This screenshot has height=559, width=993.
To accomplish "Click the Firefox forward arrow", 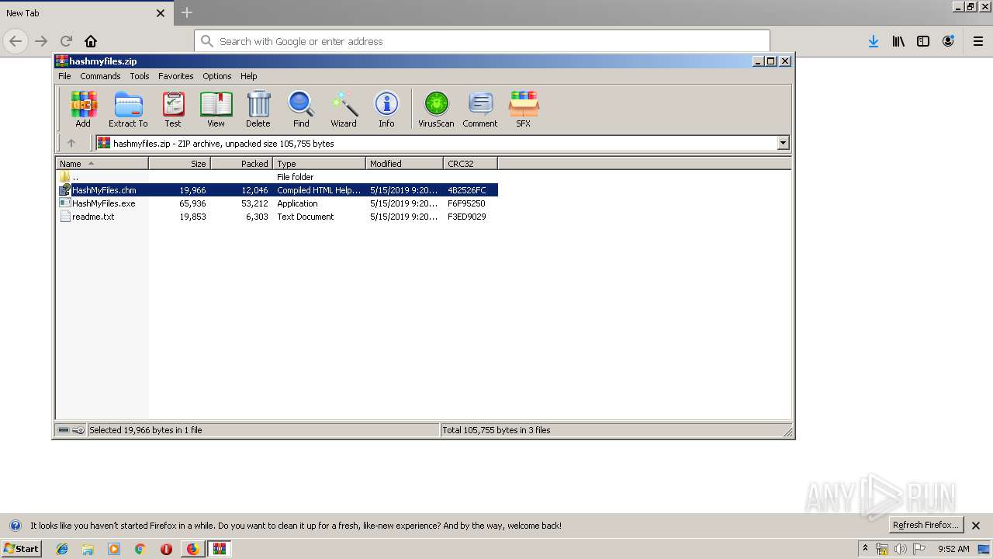I will tap(41, 41).
